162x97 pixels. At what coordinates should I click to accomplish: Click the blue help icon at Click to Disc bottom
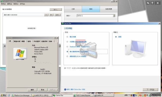pos(65,89)
